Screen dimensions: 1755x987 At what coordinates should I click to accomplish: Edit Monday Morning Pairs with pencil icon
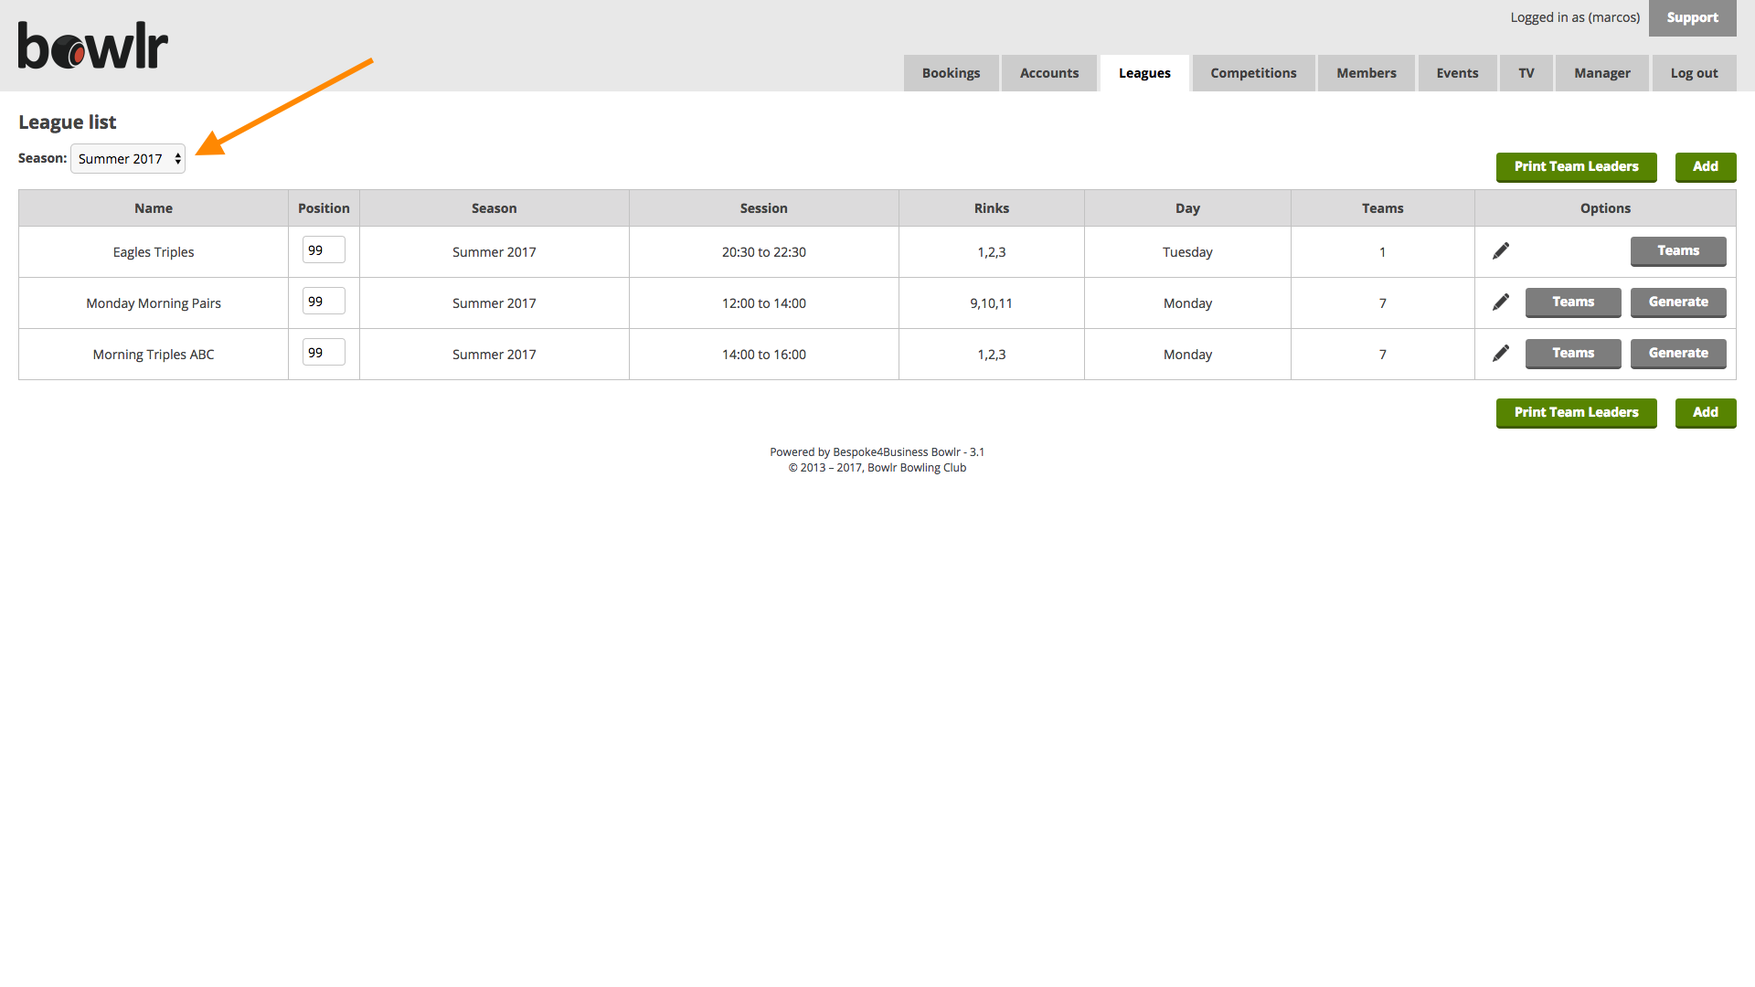tap(1501, 302)
